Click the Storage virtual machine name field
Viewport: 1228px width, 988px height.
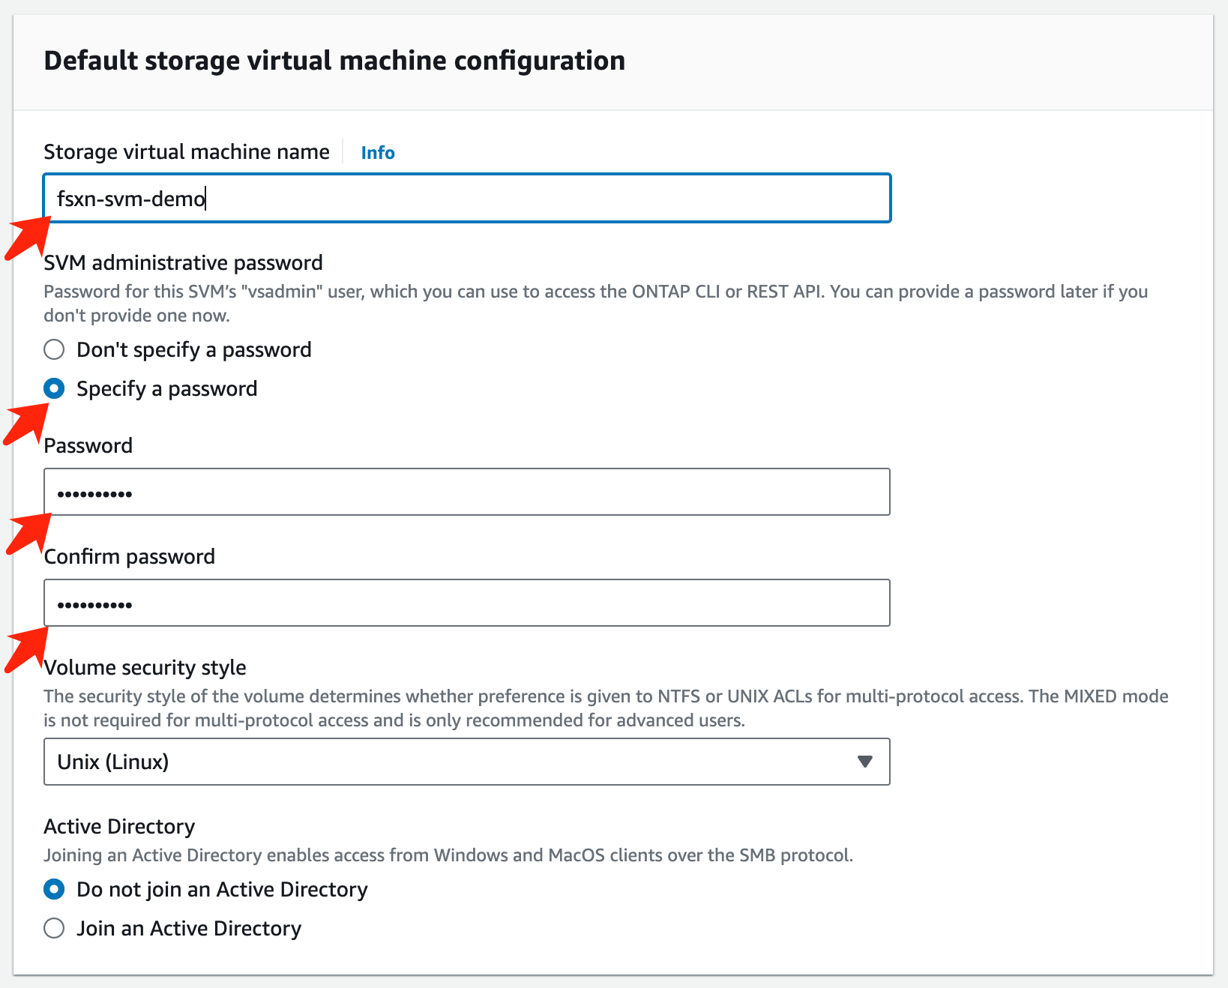pyautogui.click(x=466, y=199)
